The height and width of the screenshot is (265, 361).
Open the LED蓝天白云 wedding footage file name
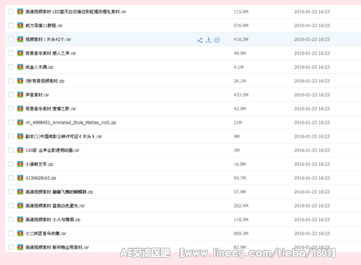coord(76,11)
